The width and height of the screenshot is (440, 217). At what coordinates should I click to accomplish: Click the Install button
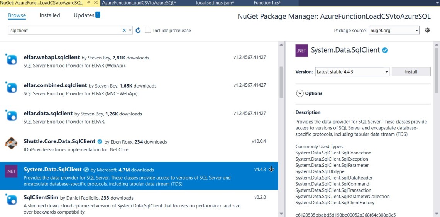tap(411, 71)
